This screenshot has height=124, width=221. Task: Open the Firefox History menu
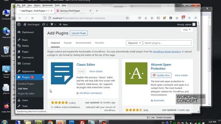37,6
